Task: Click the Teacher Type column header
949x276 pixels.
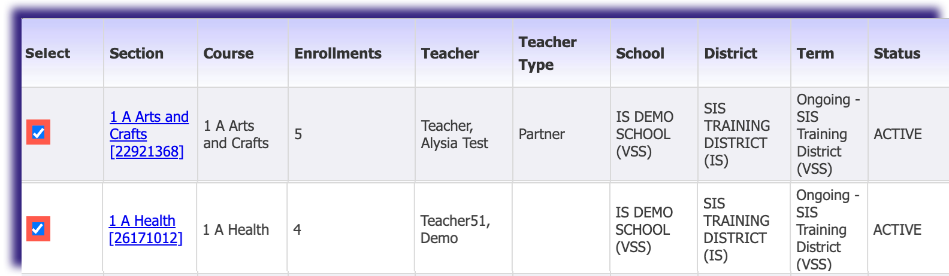Action: click(x=548, y=53)
